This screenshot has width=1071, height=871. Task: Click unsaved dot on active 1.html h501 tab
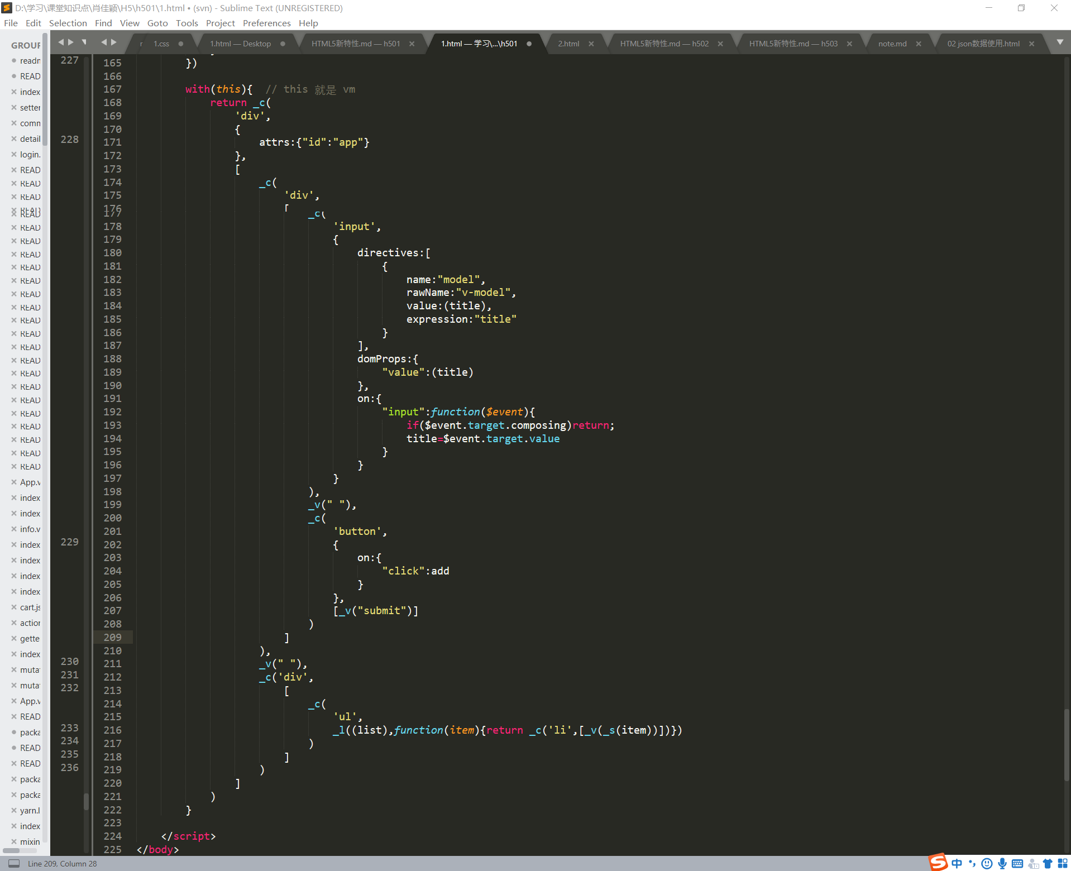tap(529, 44)
